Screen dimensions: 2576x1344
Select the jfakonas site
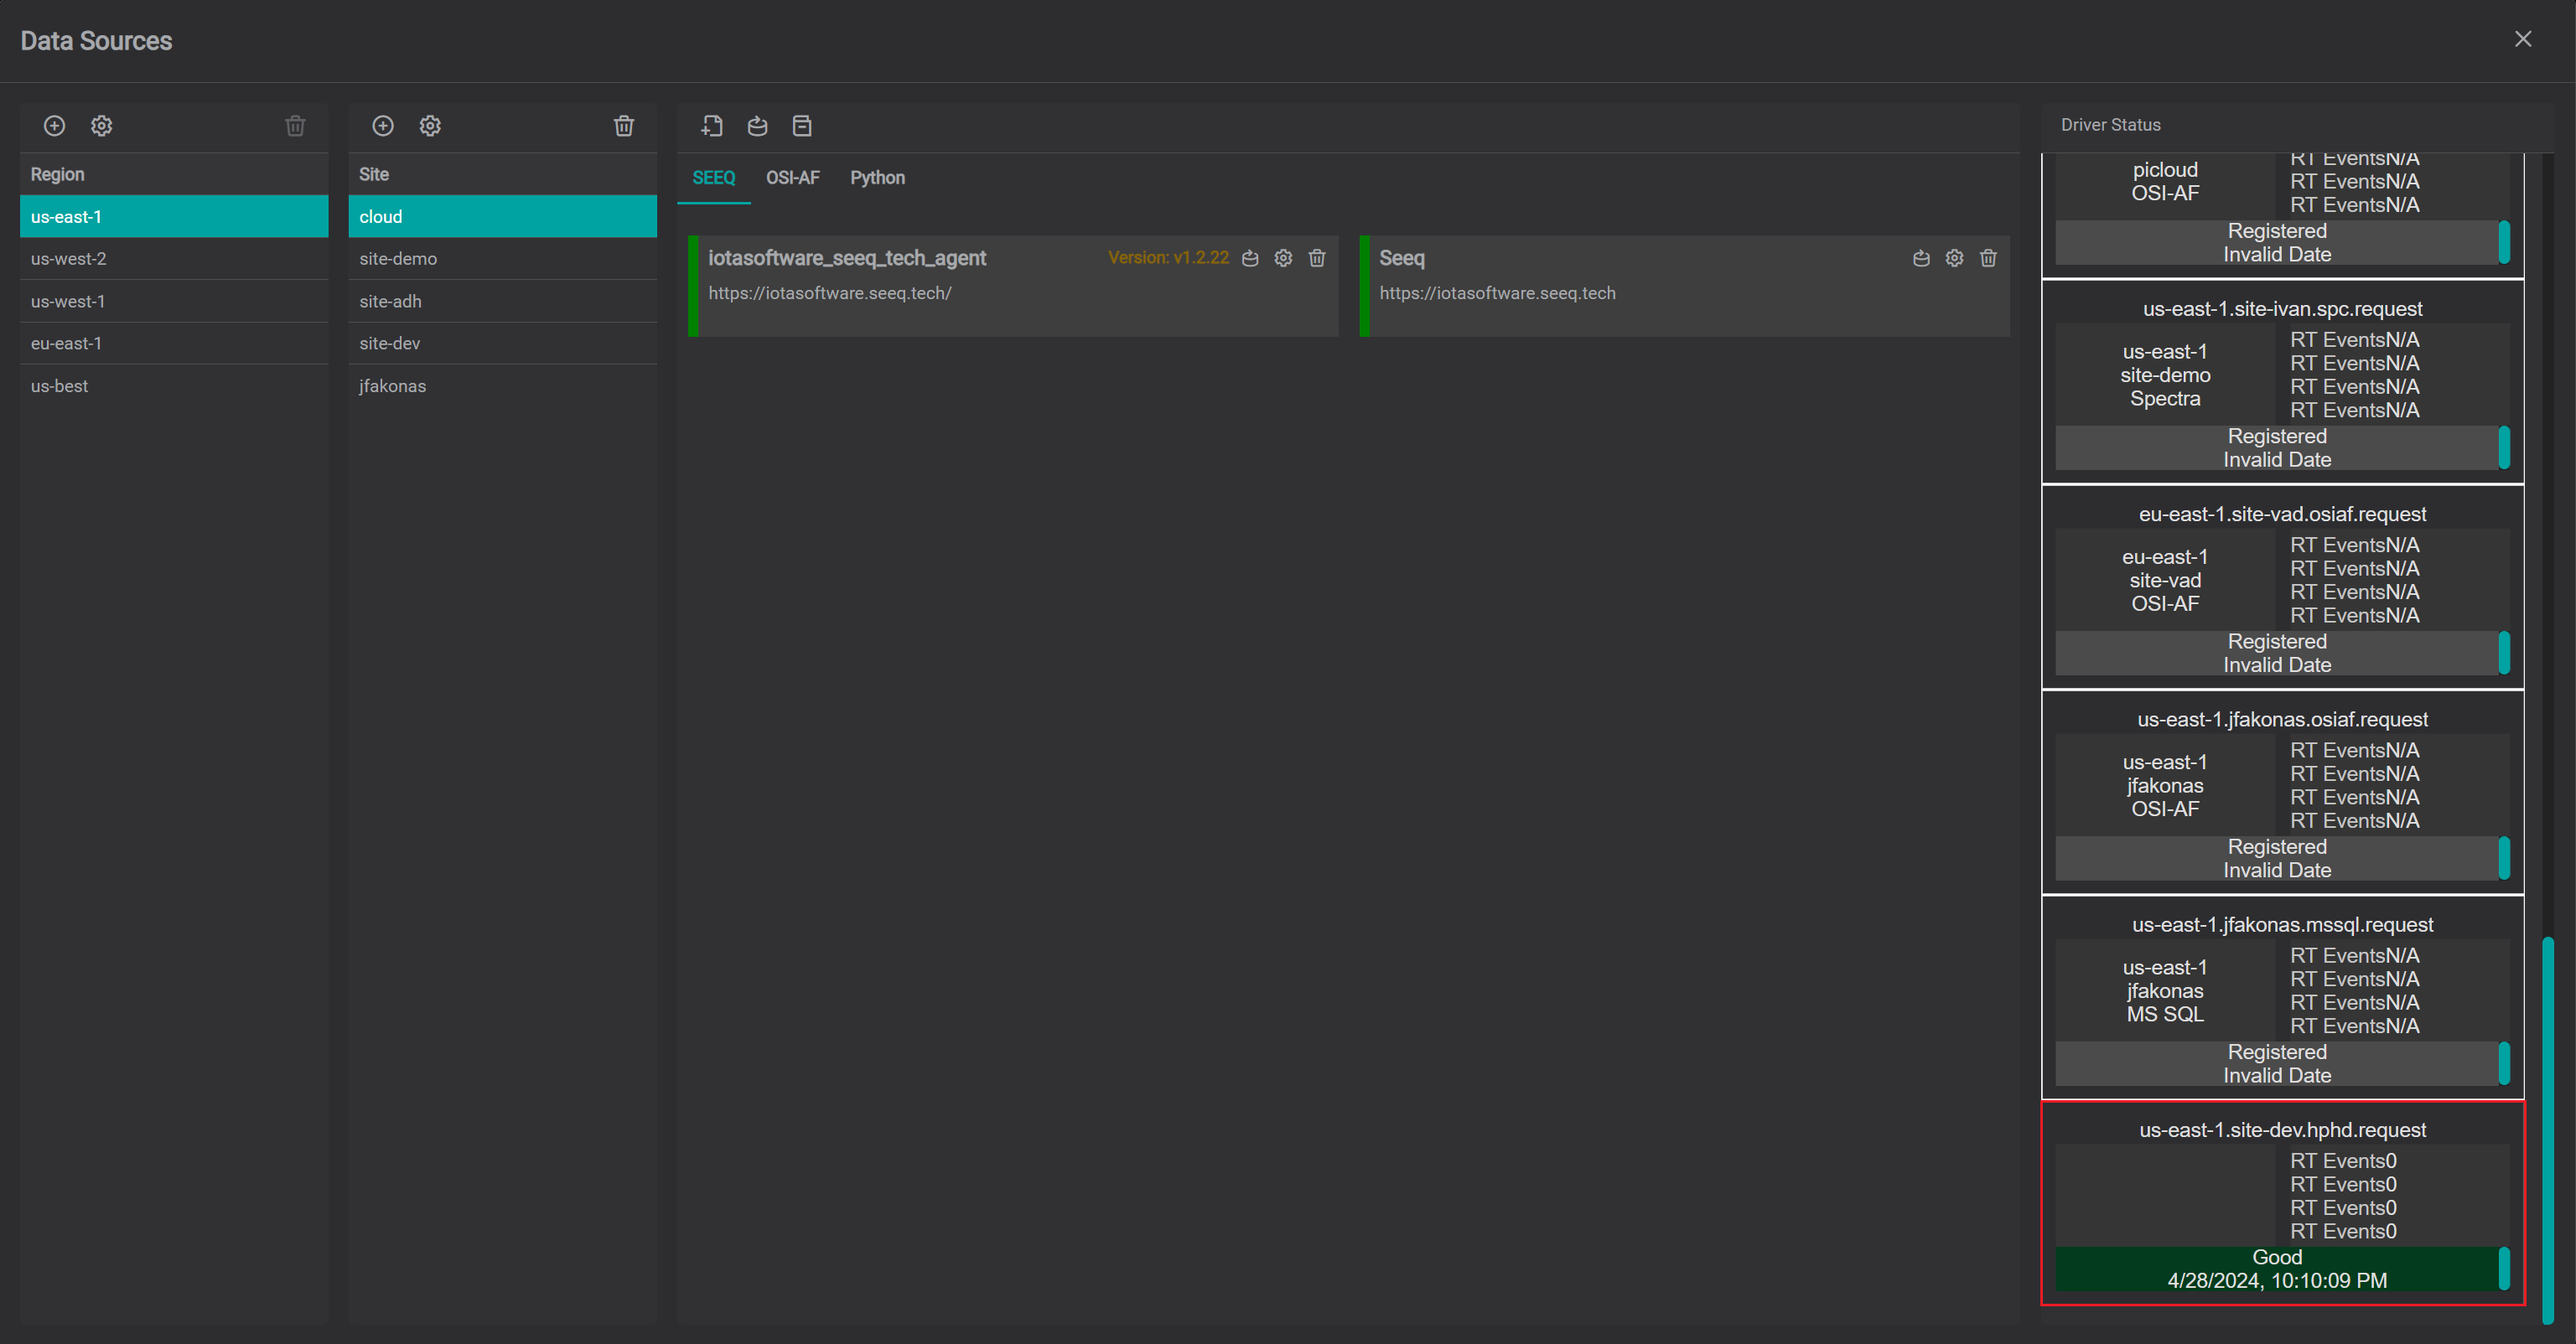[x=503, y=387]
